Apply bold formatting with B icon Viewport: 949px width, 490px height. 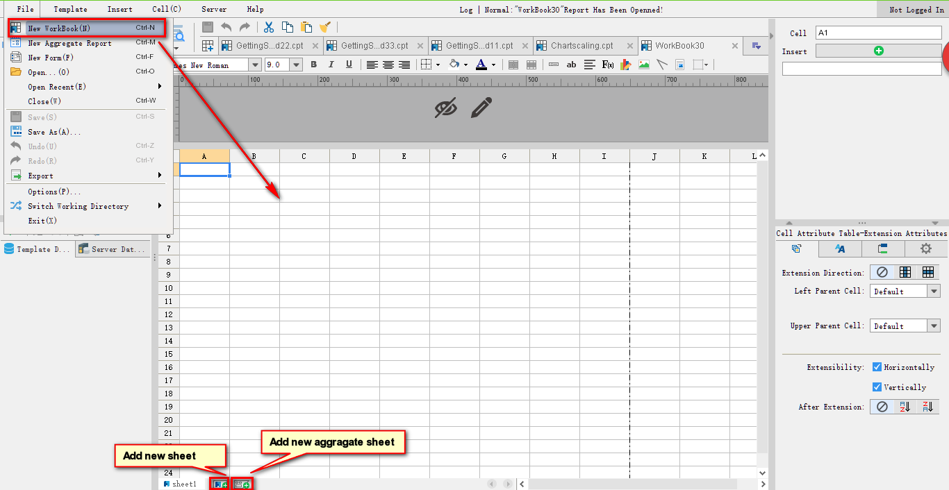313,65
